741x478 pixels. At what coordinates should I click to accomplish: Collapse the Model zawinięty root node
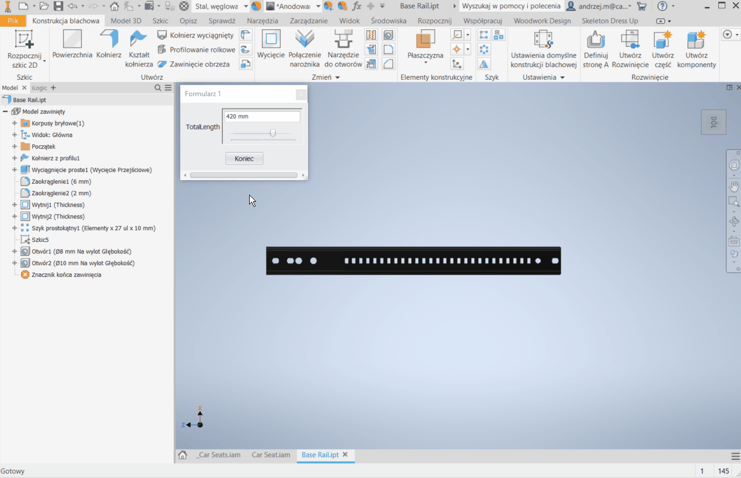tap(5, 112)
